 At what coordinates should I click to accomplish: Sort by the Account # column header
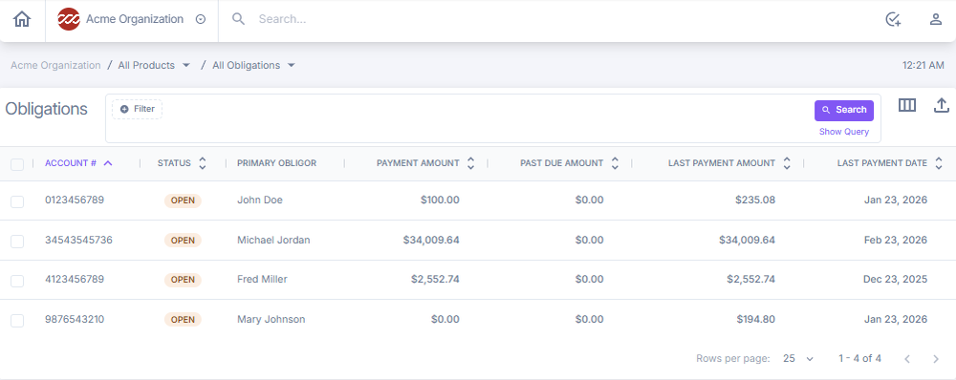(x=78, y=163)
